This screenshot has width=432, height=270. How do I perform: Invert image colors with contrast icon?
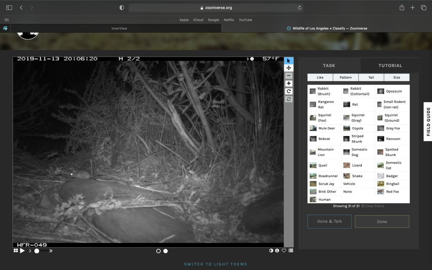(271, 251)
